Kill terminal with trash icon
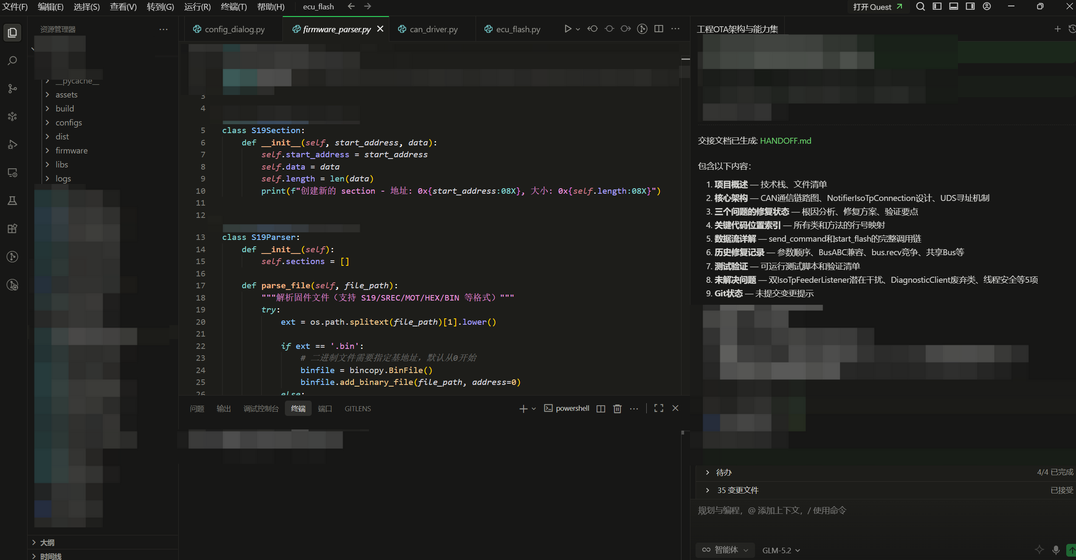Image resolution: width=1076 pixels, height=560 pixels. click(x=617, y=409)
